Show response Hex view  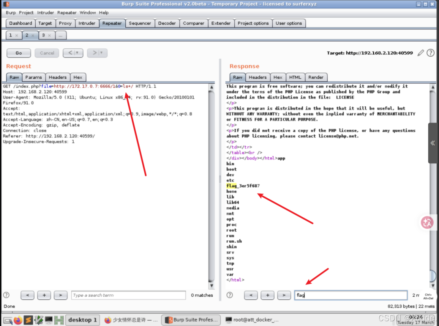278,77
